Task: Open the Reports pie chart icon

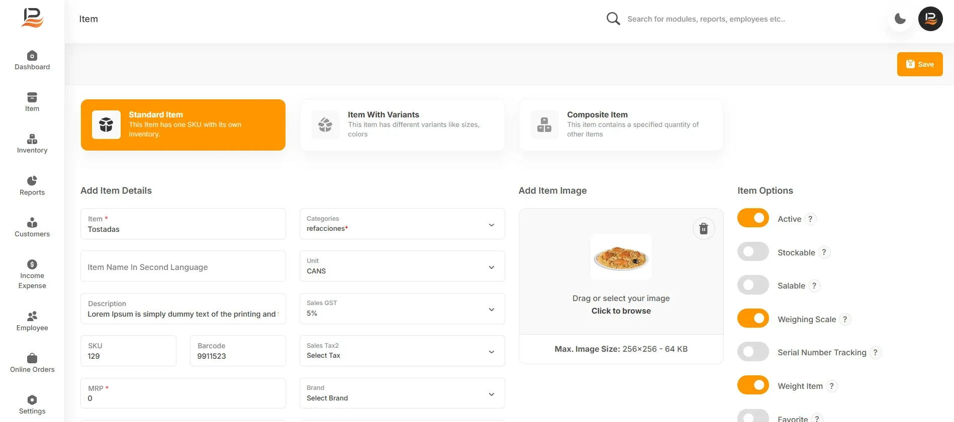Action: (32, 181)
